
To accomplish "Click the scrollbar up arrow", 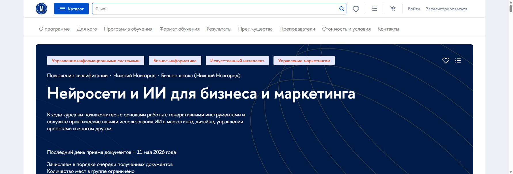I will point(511,2).
